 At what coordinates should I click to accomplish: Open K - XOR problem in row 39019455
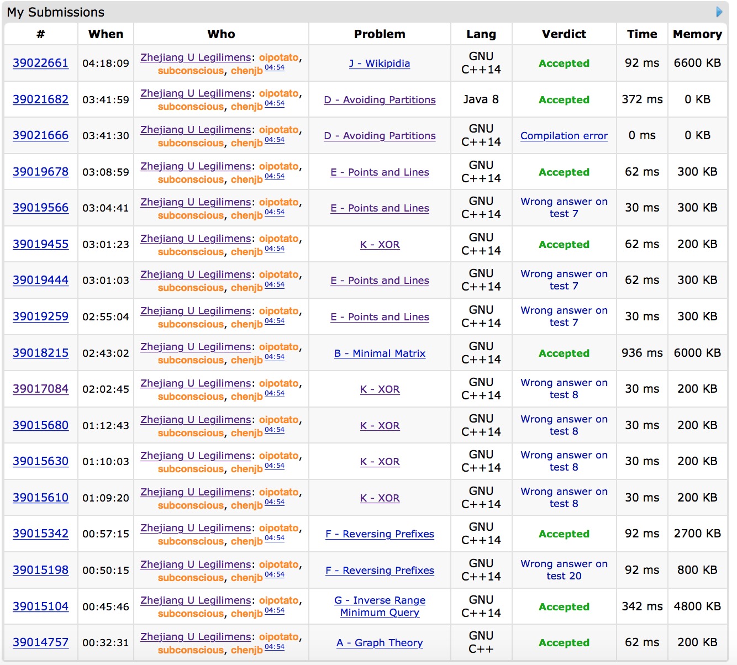[380, 245]
